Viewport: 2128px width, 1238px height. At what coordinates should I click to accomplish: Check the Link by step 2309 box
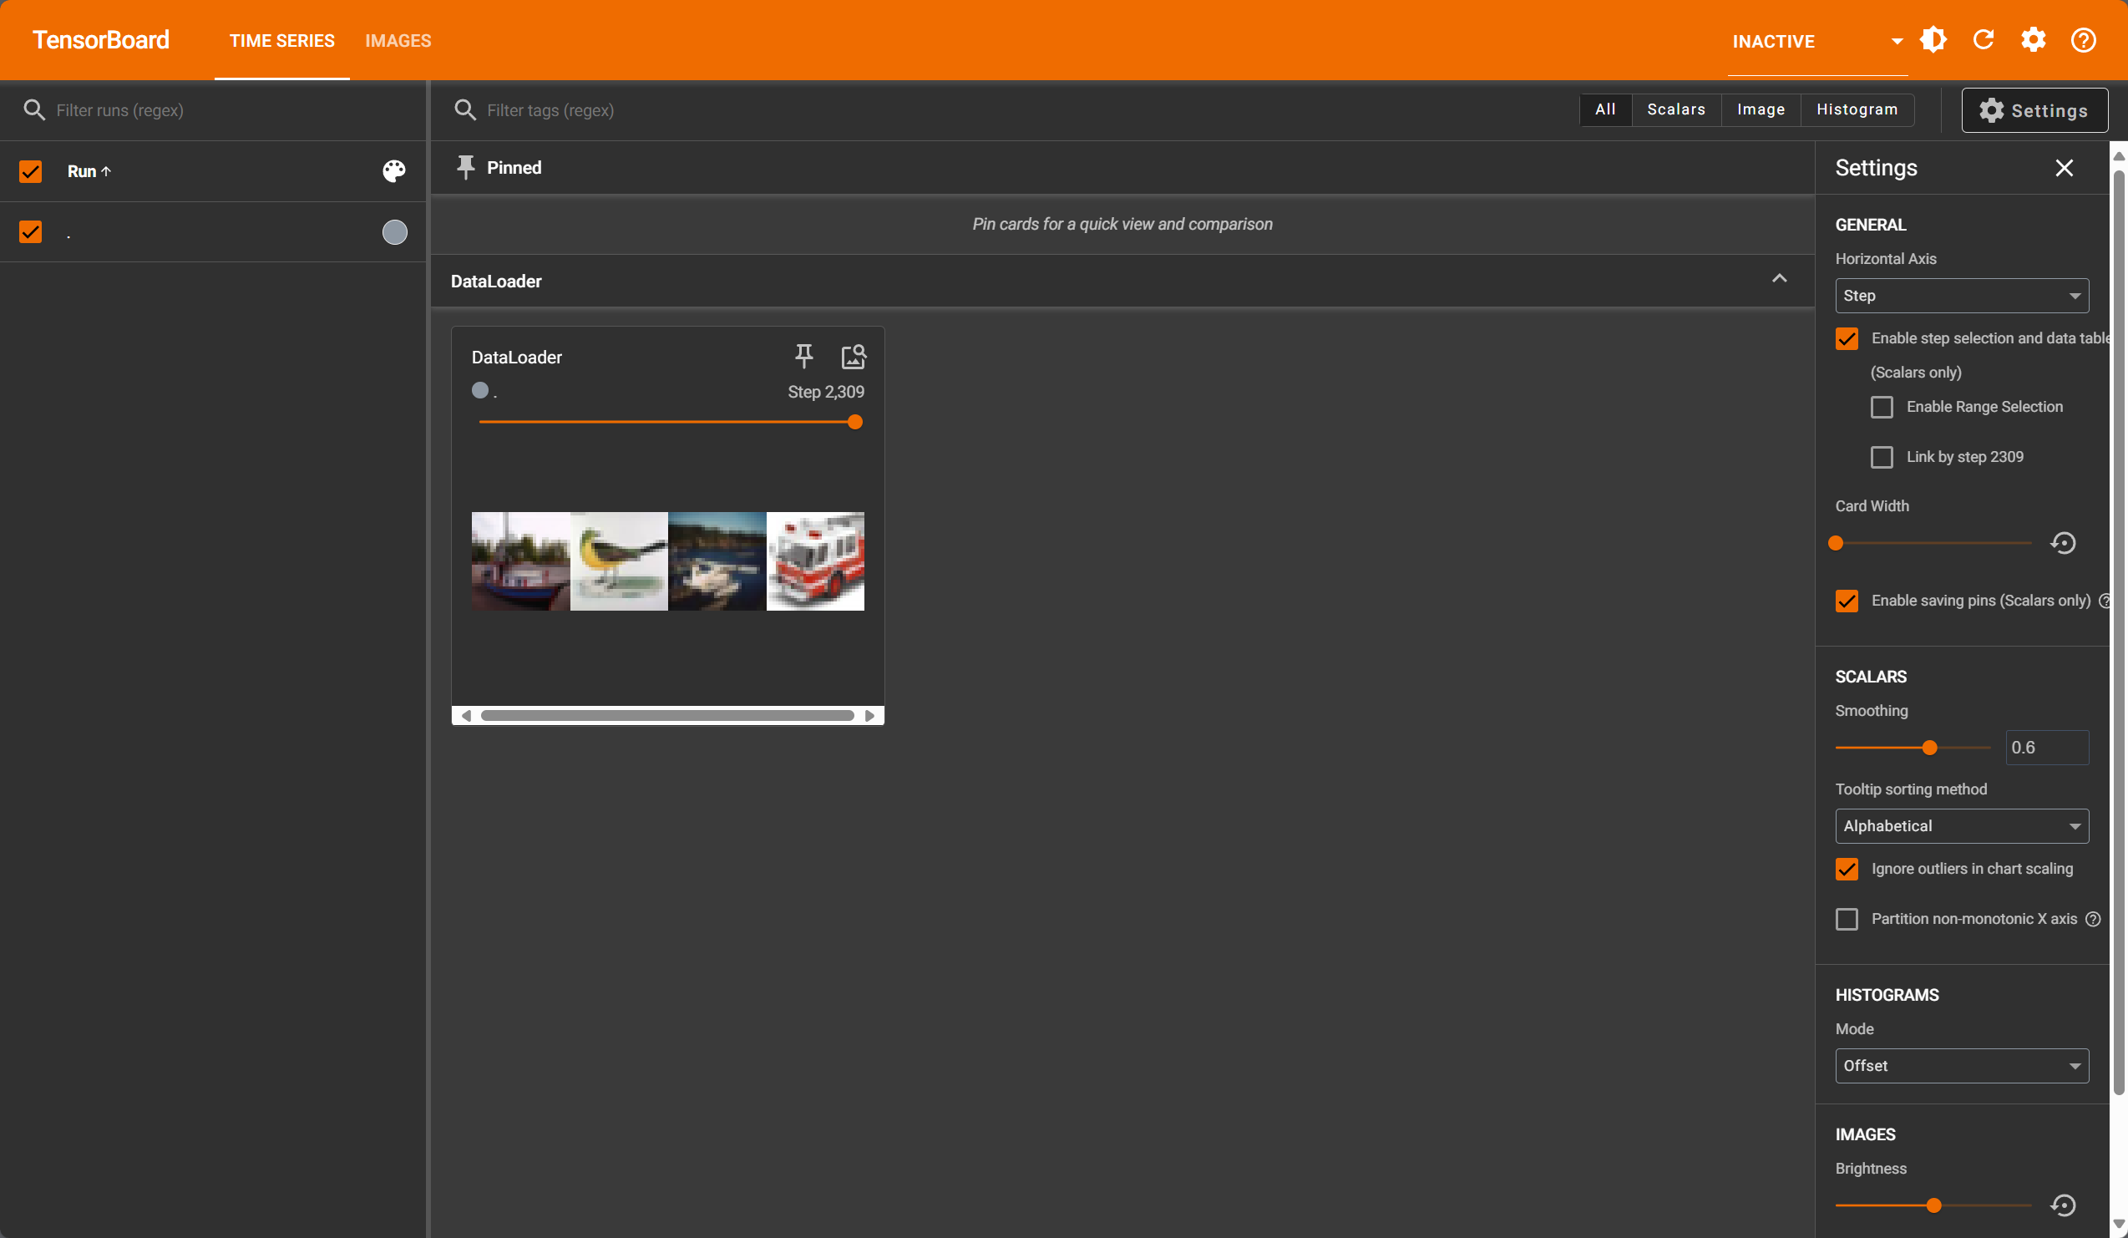pyautogui.click(x=1882, y=457)
